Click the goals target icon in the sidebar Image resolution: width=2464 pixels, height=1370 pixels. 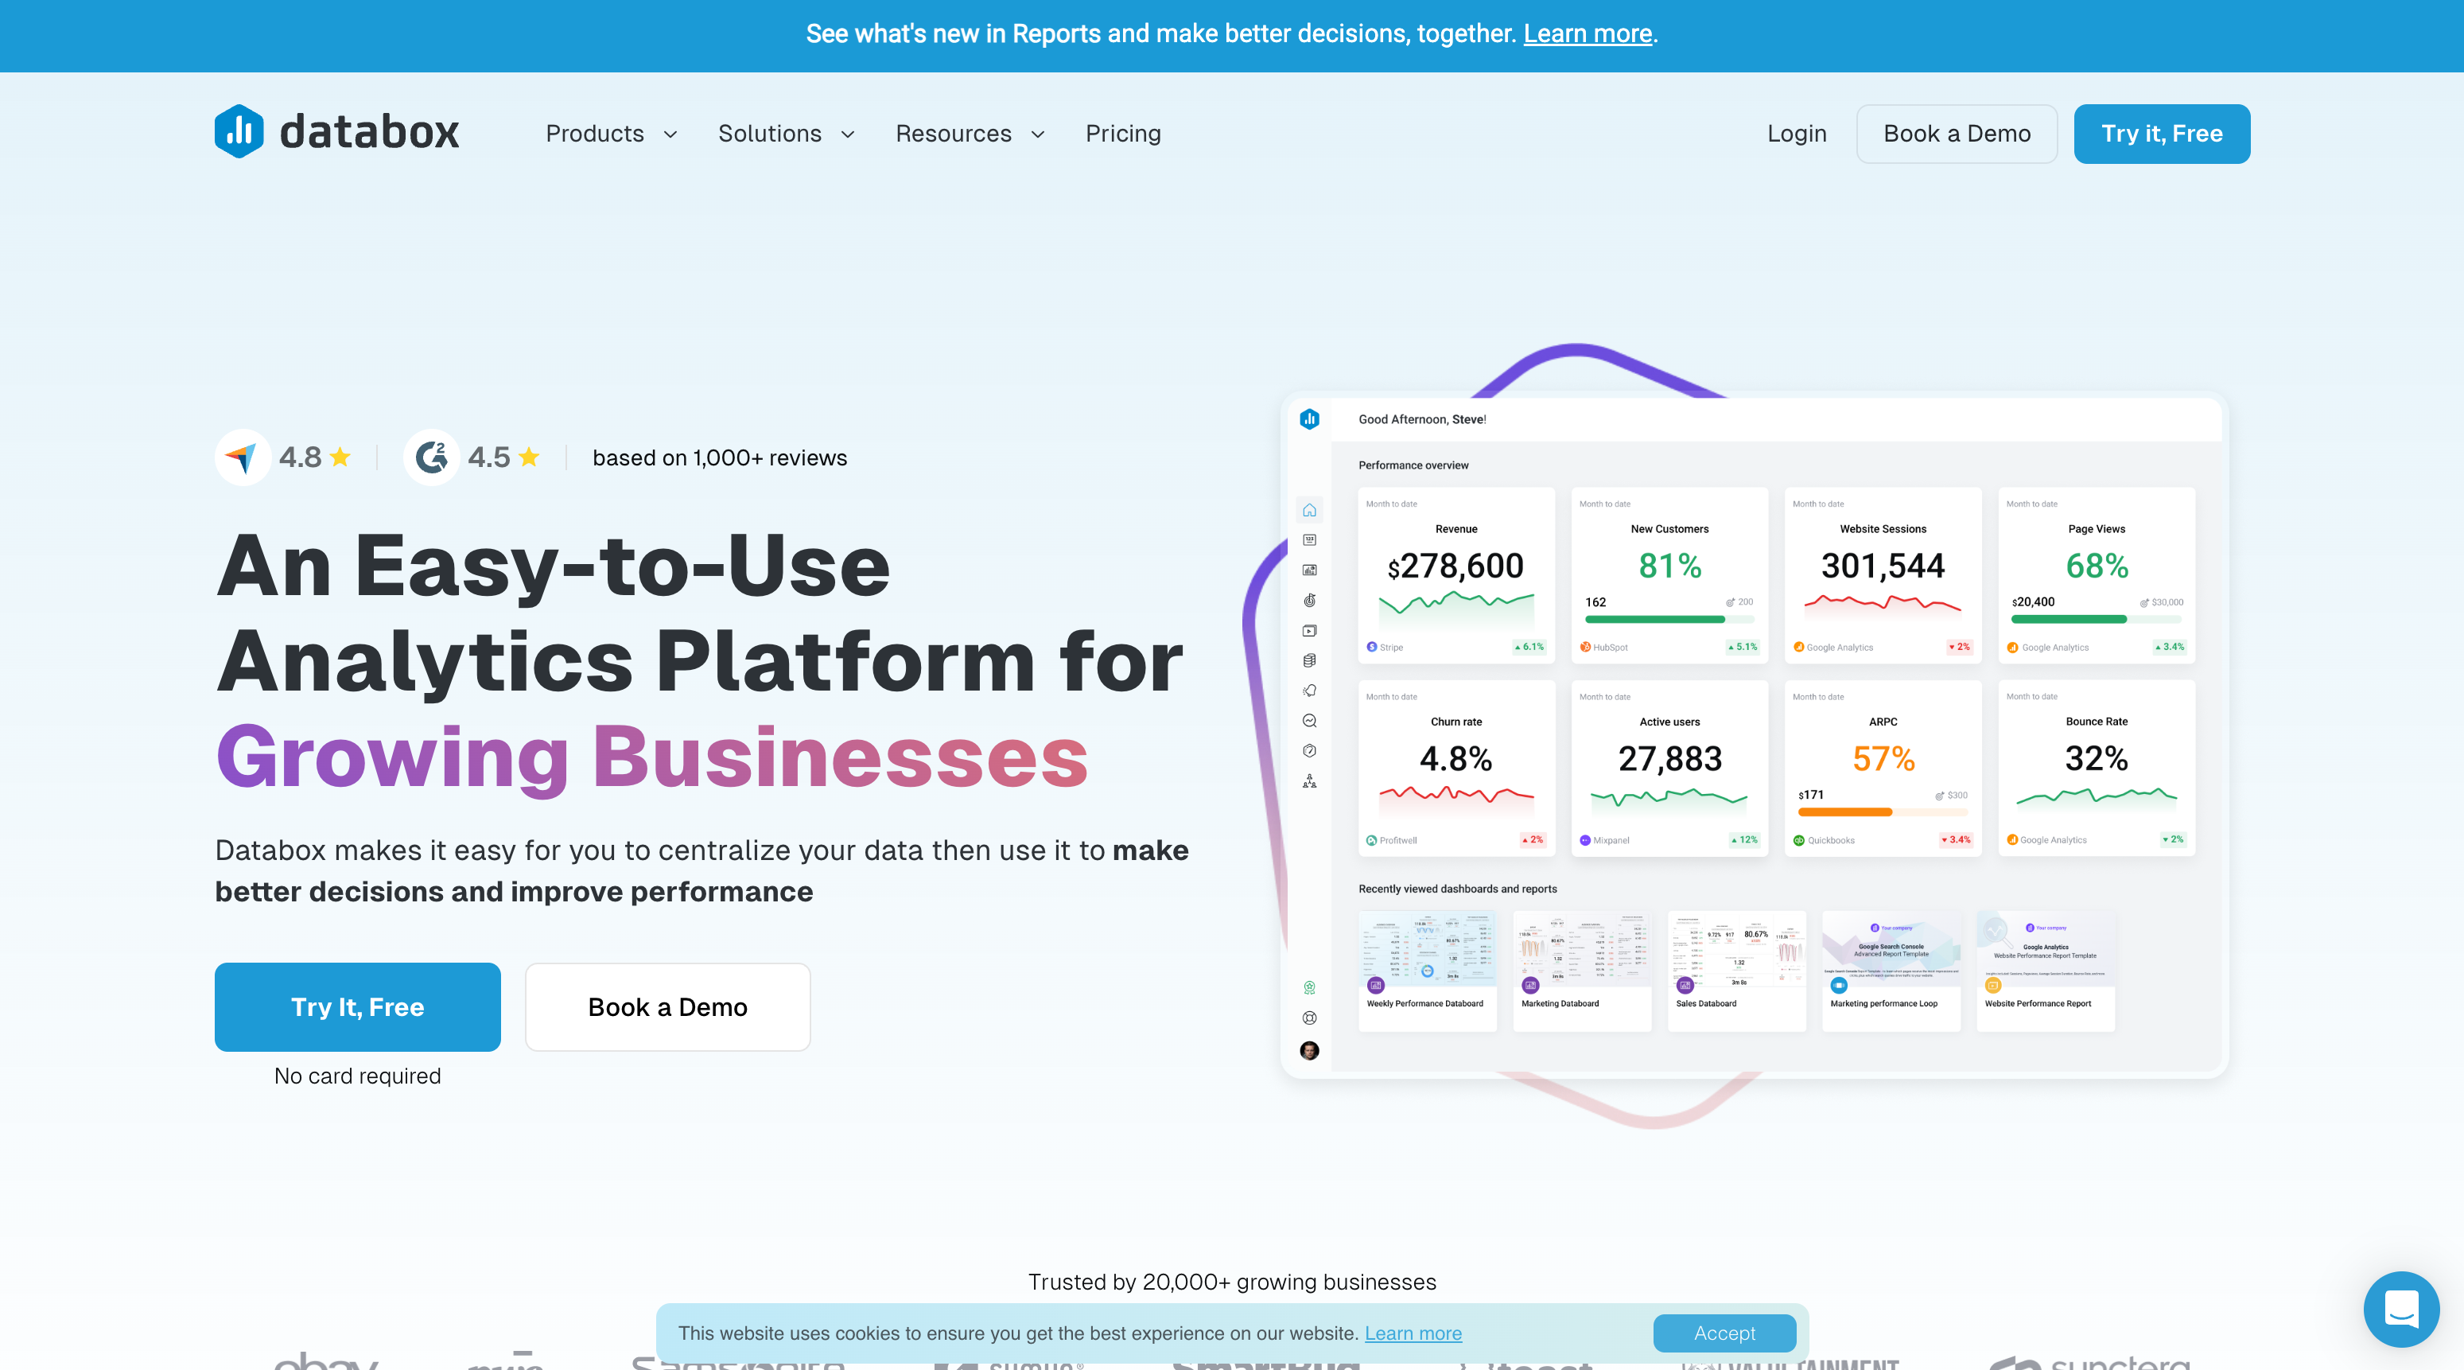(x=1309, y=601)
